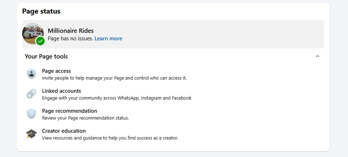
Task: Click 'Review your Page recommendation status' text
Action: (85, 118)
